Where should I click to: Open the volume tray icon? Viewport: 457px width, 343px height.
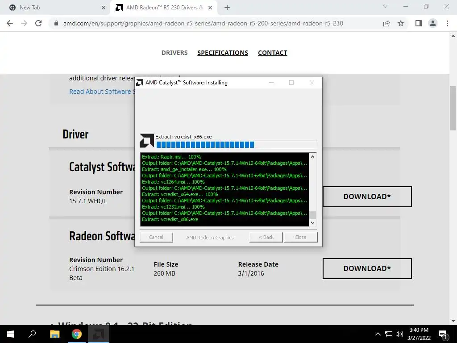coord(399,334)
